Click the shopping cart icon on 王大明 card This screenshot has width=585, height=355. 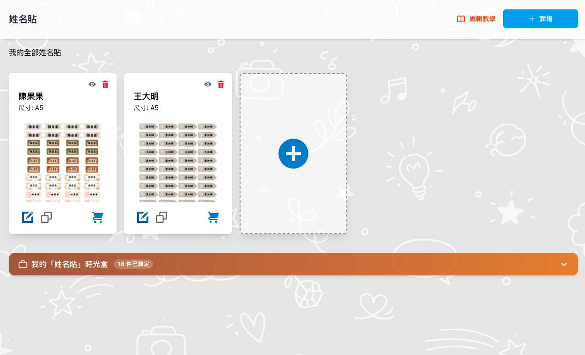pos(213,217)
